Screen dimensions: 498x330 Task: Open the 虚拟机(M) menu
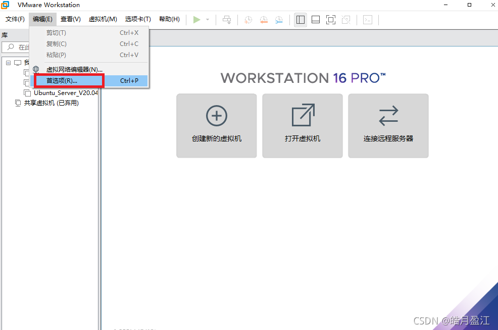103,19
